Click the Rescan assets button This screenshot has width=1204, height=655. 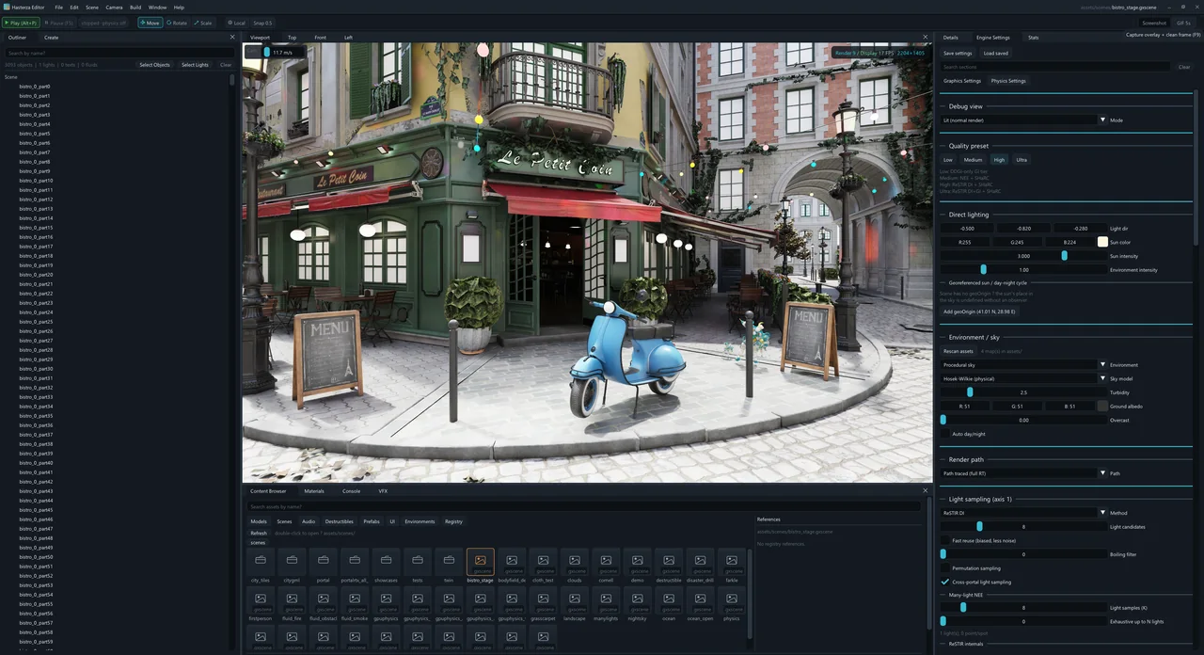click(x=958, y=351)
